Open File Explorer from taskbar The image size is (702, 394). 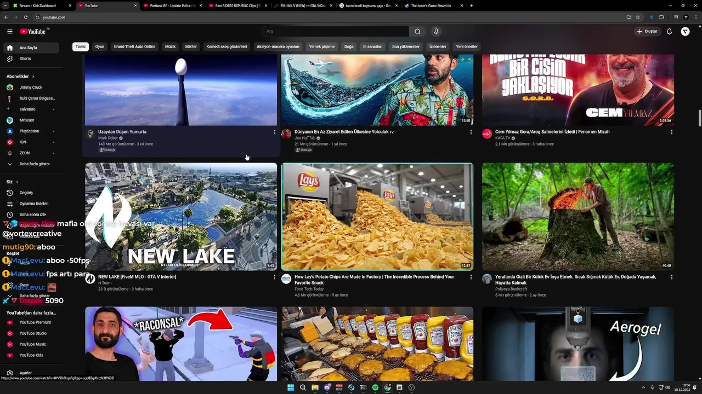click(315, 387)
